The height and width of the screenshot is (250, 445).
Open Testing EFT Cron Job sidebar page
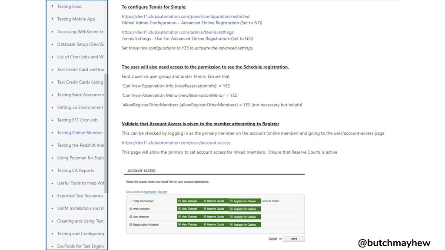[x=77, y=120]
